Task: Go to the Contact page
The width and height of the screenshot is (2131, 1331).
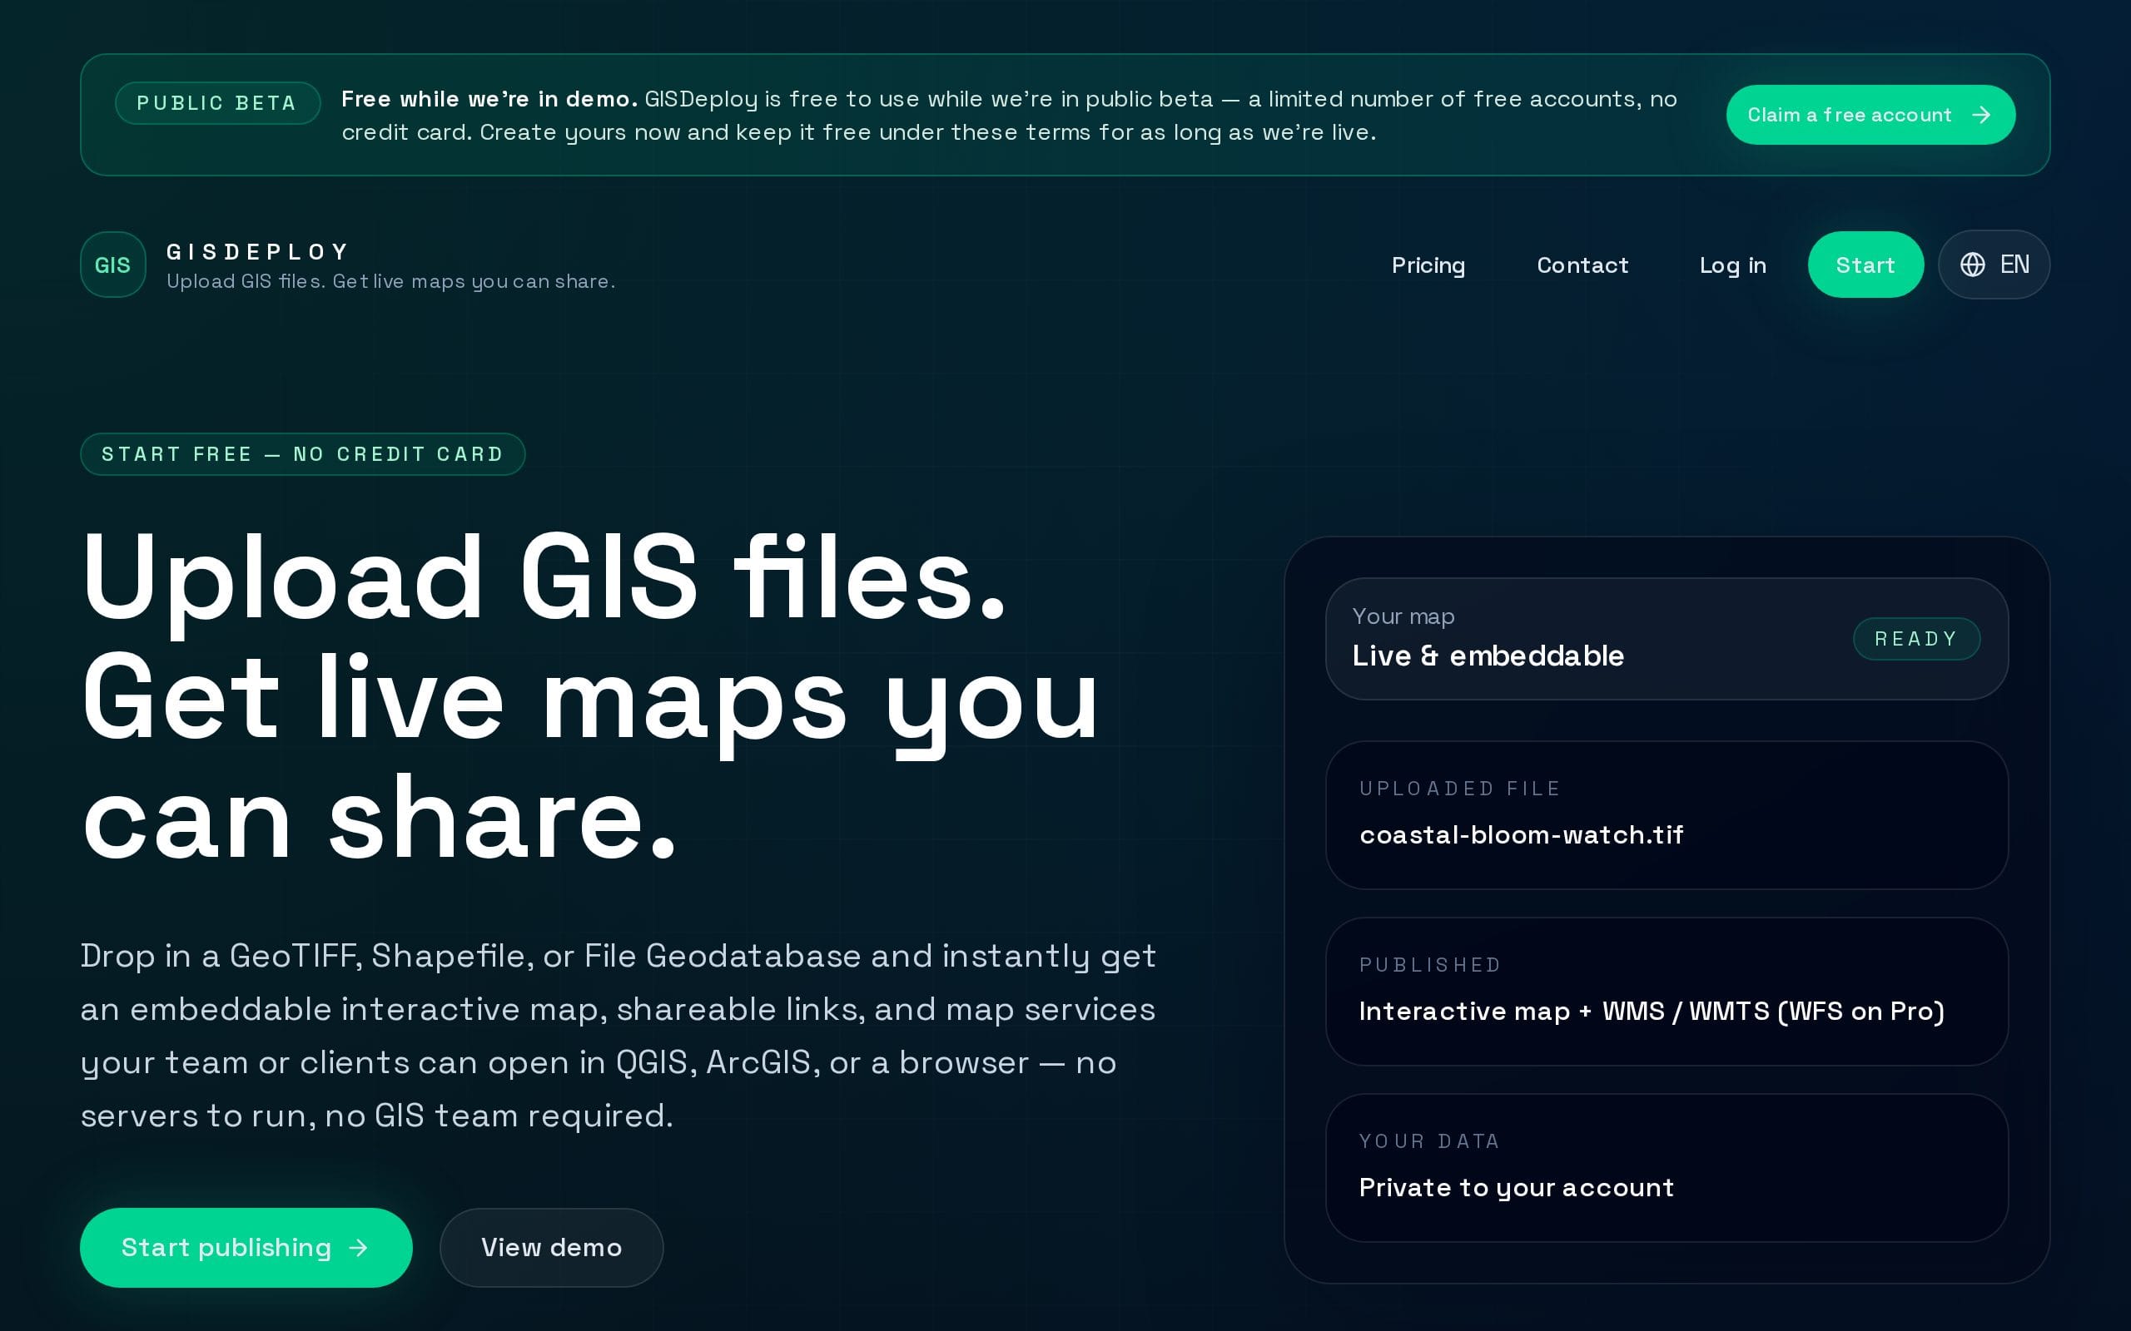Action: [x=1582, y=265]
